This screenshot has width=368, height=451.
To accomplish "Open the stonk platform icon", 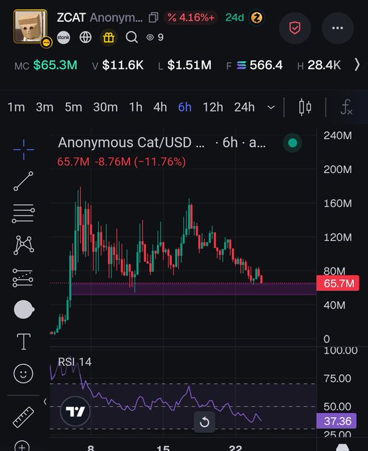I will [64, 37].
